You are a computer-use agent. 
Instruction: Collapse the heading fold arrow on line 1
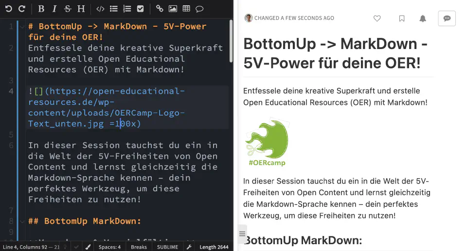click(21, 27)
